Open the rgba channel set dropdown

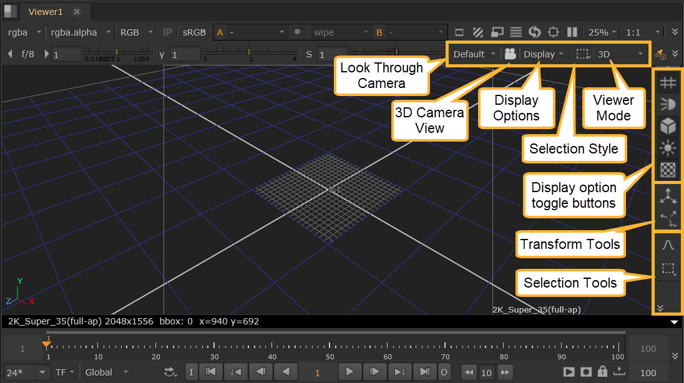24,32
